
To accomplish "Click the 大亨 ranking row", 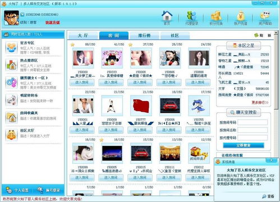I will [x=244, y=89].
